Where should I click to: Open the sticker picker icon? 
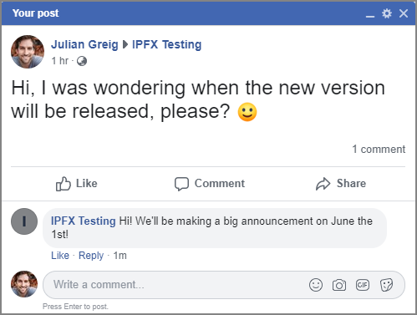point(386,285)
